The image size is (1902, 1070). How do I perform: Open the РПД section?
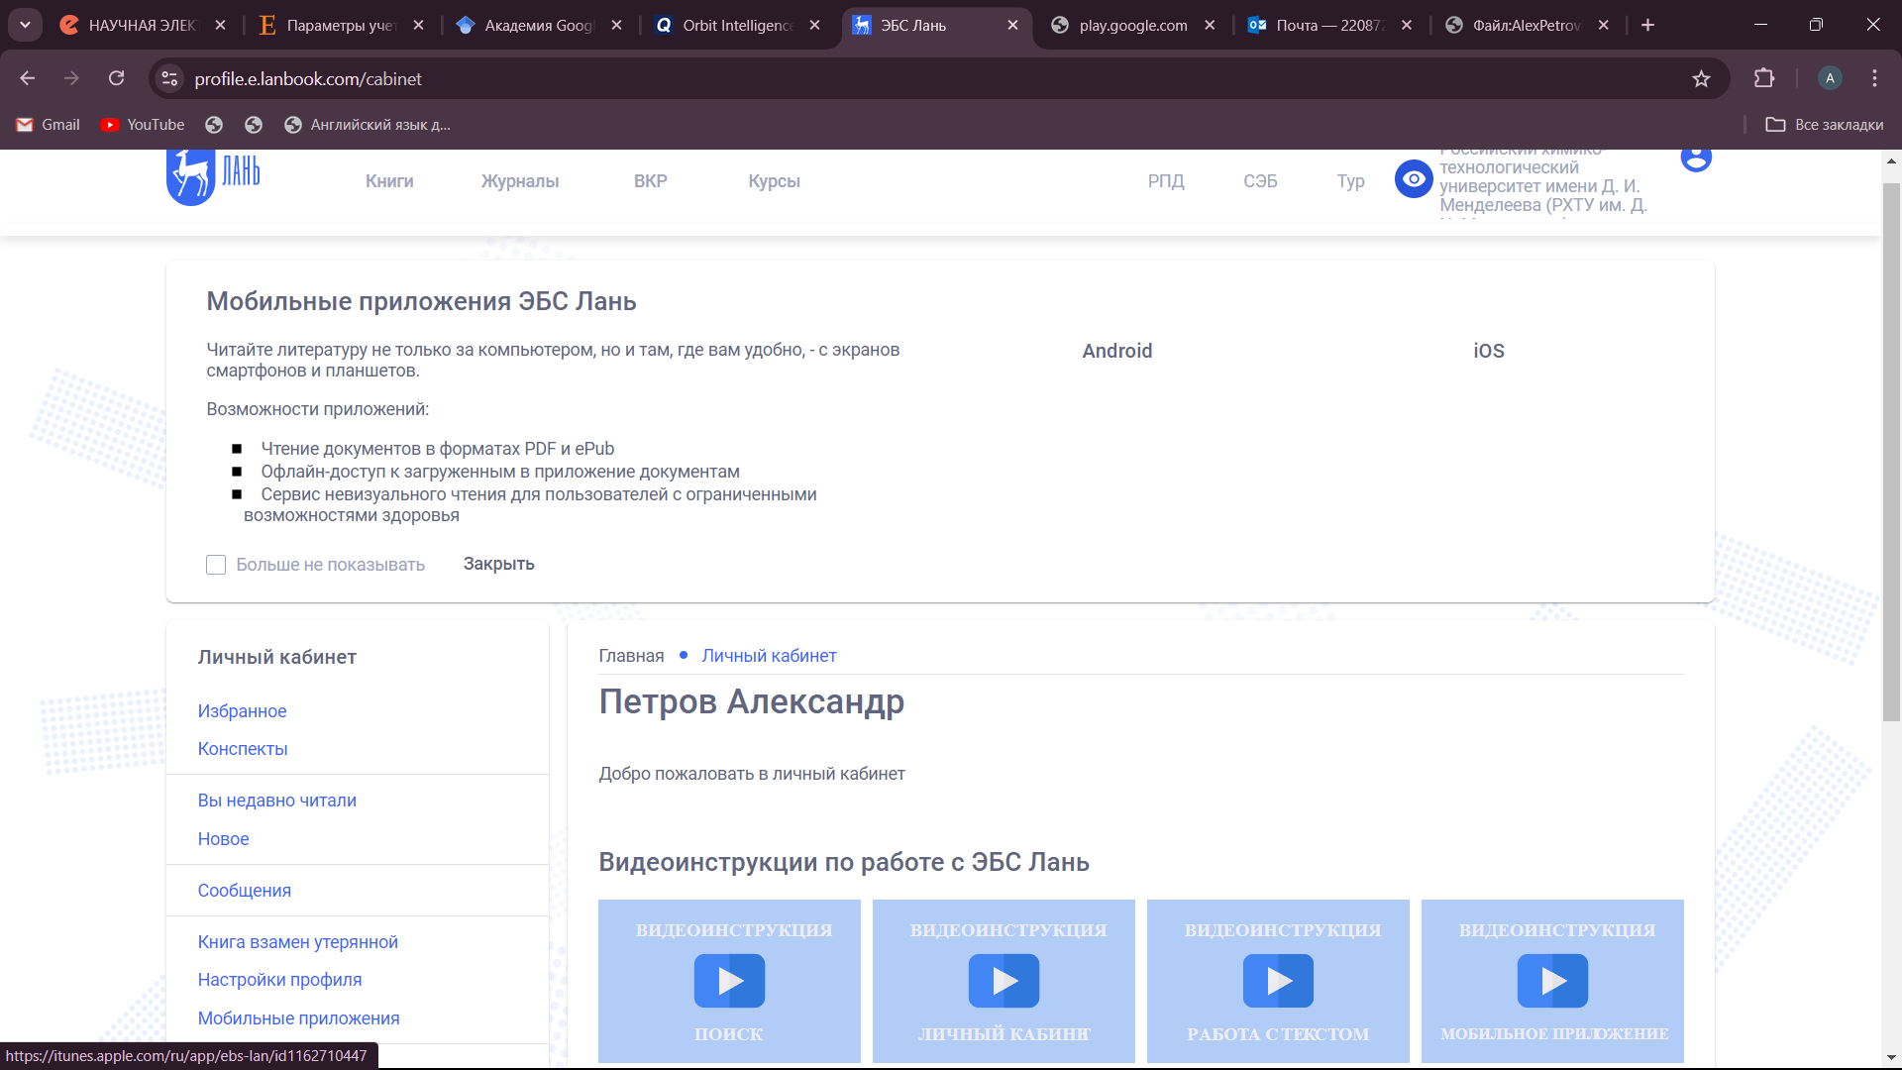1166,181
